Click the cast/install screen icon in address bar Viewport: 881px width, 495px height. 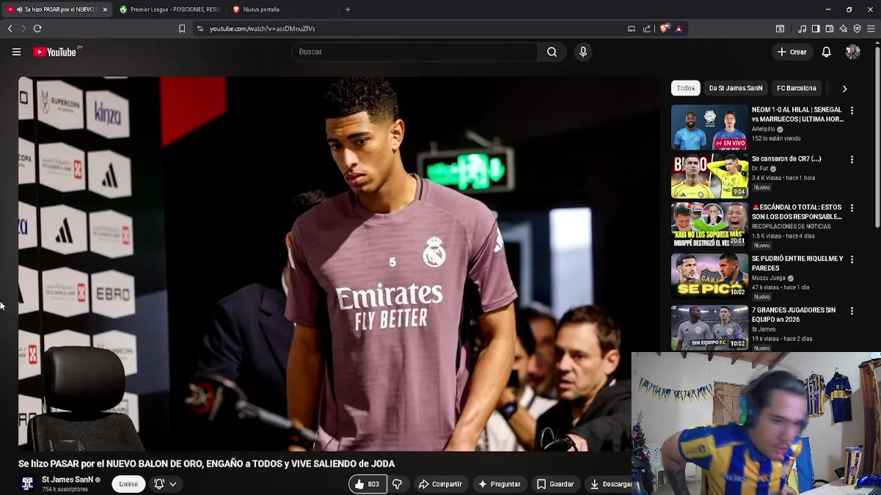point(631,28)
